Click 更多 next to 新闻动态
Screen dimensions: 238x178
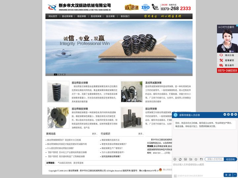tap(95, 134)
